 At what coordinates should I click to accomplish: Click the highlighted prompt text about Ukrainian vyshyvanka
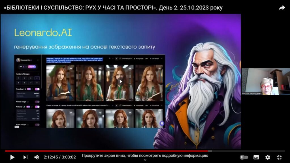click(x=74, y=60)
